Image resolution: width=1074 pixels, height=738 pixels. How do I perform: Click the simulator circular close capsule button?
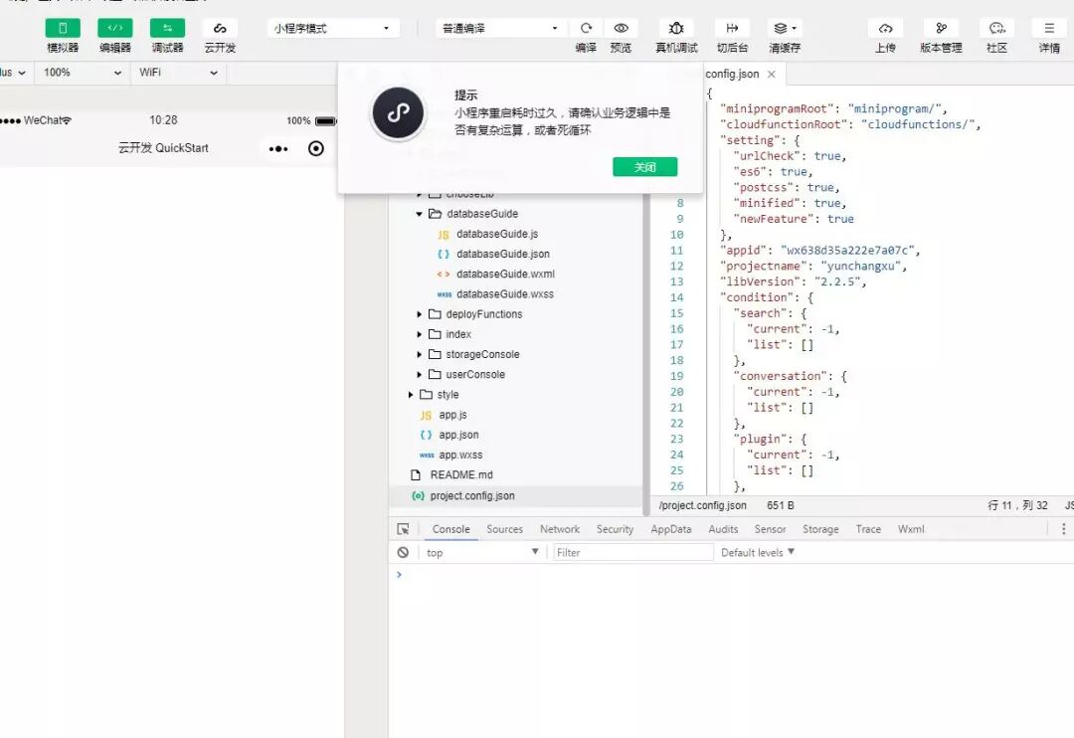tap(316, 149)
